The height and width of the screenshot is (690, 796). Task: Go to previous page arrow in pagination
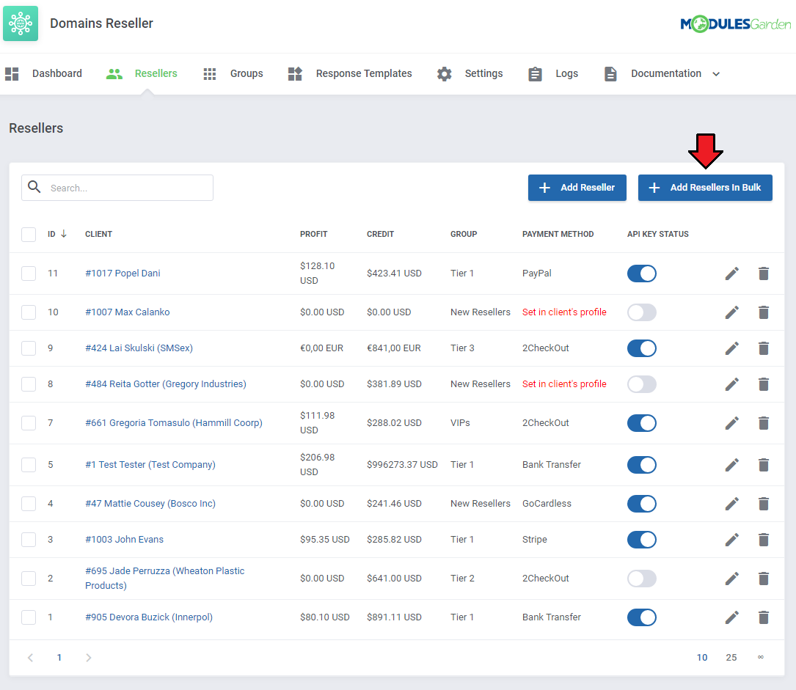coord(31,658)
